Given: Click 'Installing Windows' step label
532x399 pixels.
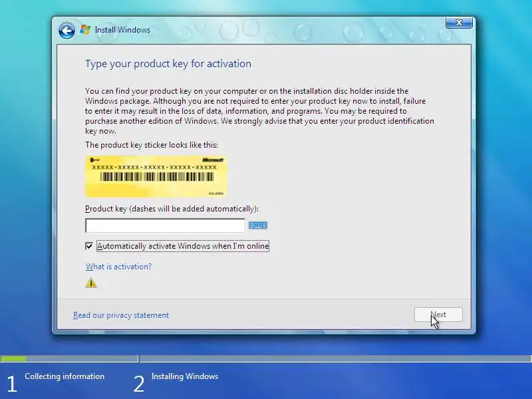Looking at the screenshot, I should click(x=185, y=376).
